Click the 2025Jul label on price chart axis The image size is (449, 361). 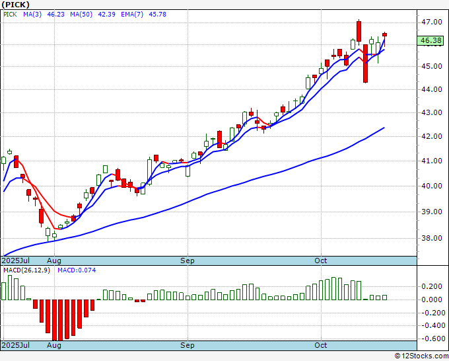[16, 261]
